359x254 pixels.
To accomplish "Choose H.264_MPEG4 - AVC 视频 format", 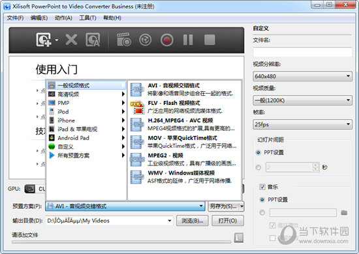I will (184, 124).
